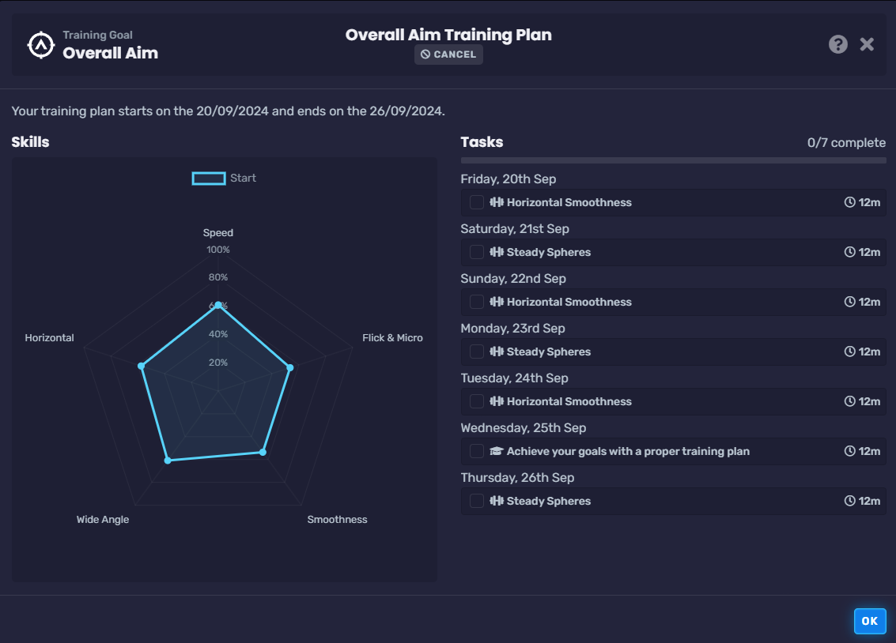896x643 pixels.
Task: Open Tuesday's Horizontal Smoothness task
Action: [569, 401]
